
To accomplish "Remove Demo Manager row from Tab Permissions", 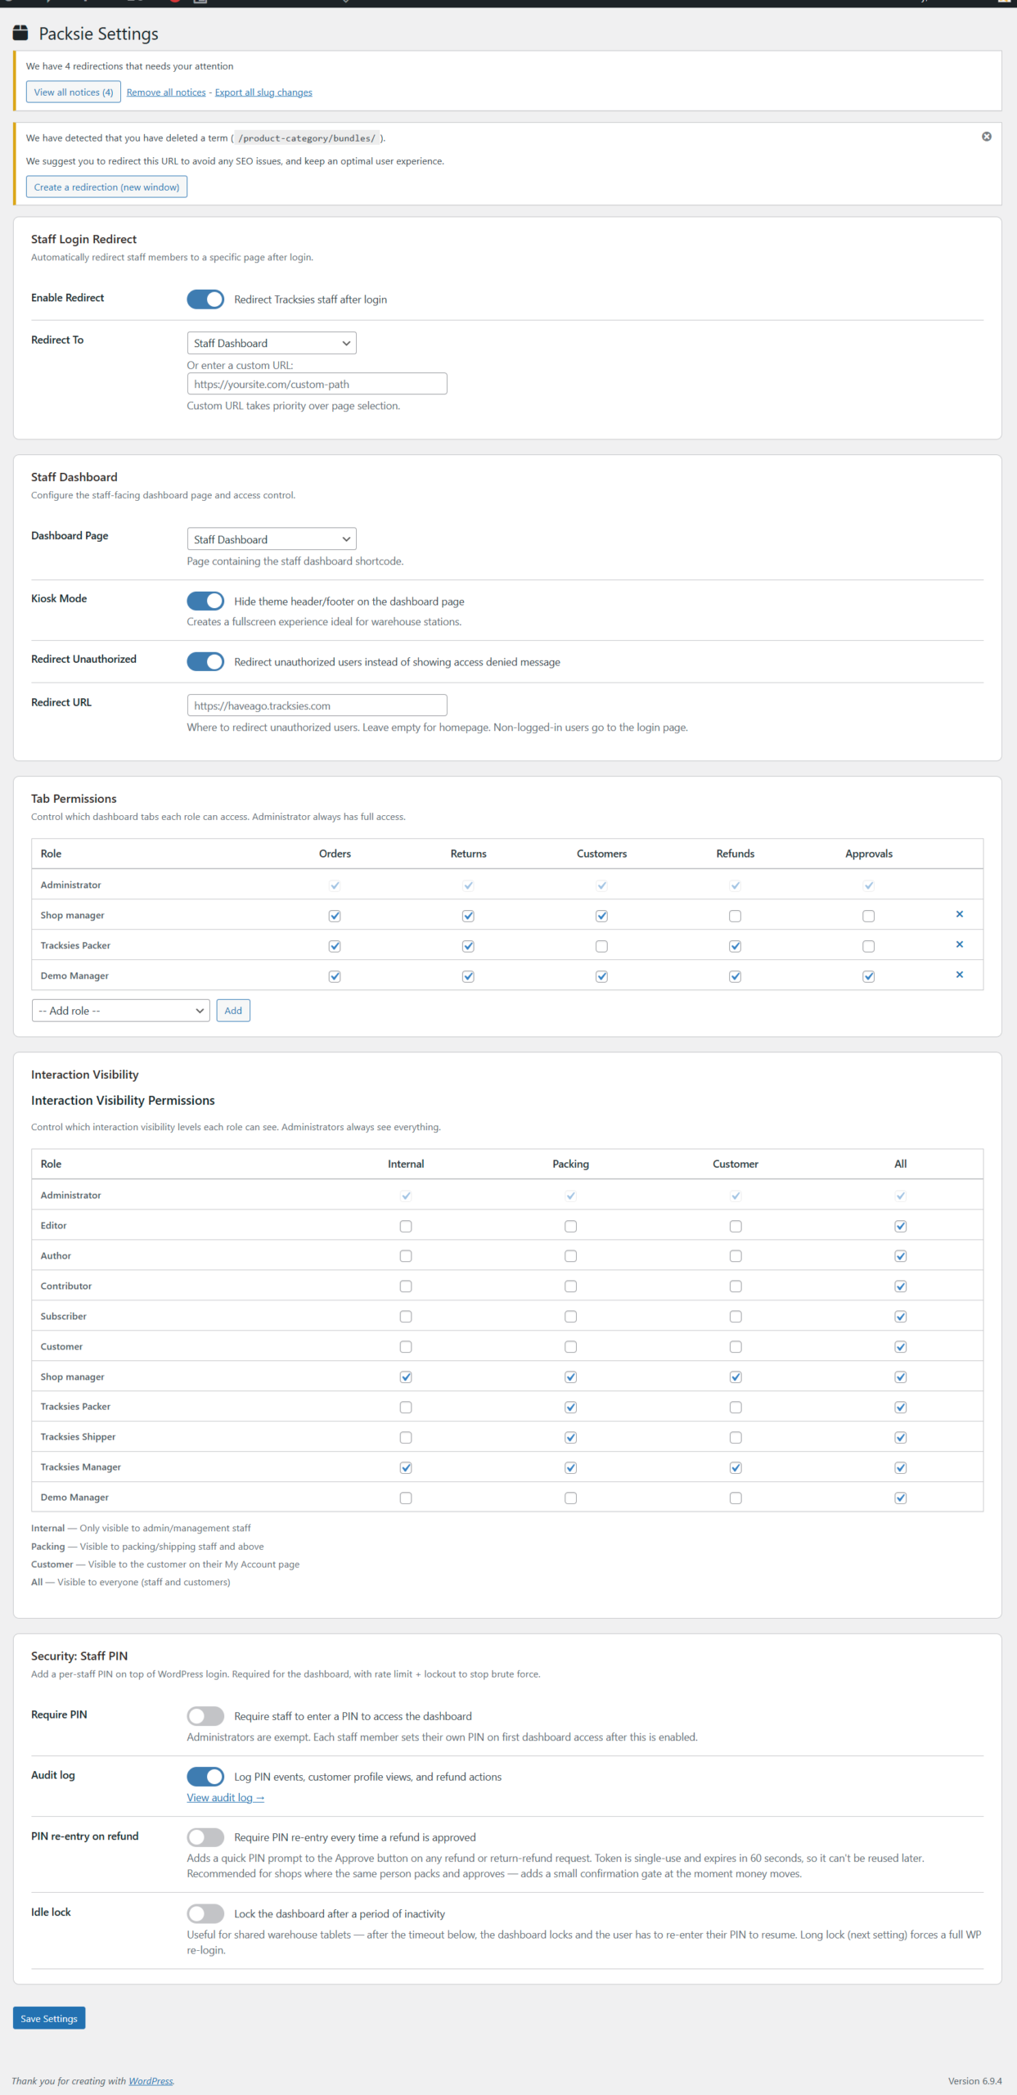I will tap(959, 975).
